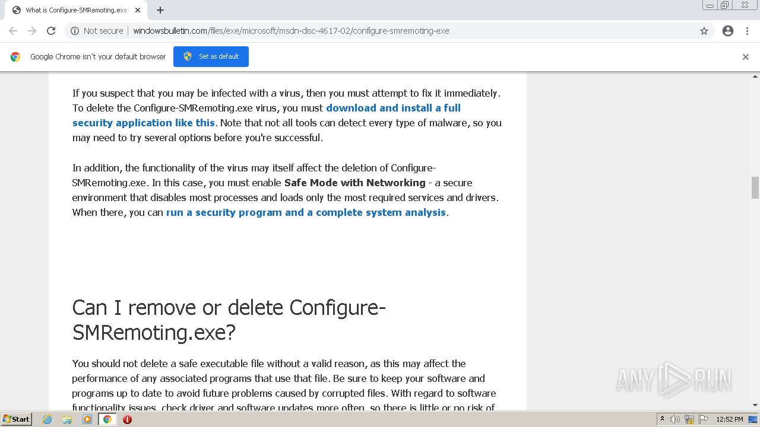760x427 pixels.
Task: Open the volume speaker tray icon
Action: (x=675, y=419)
